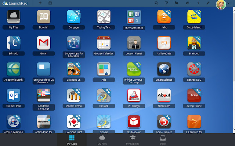The height and width of the screenshot is (146, 235).
Task: Open the Study Island app
Action: coord(194,17)
